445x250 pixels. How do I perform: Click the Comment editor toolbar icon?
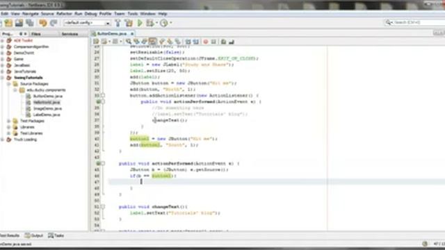coord(223,42)
